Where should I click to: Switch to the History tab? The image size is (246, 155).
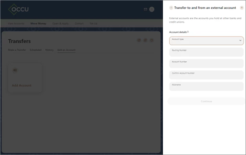(x=49, y=50)
